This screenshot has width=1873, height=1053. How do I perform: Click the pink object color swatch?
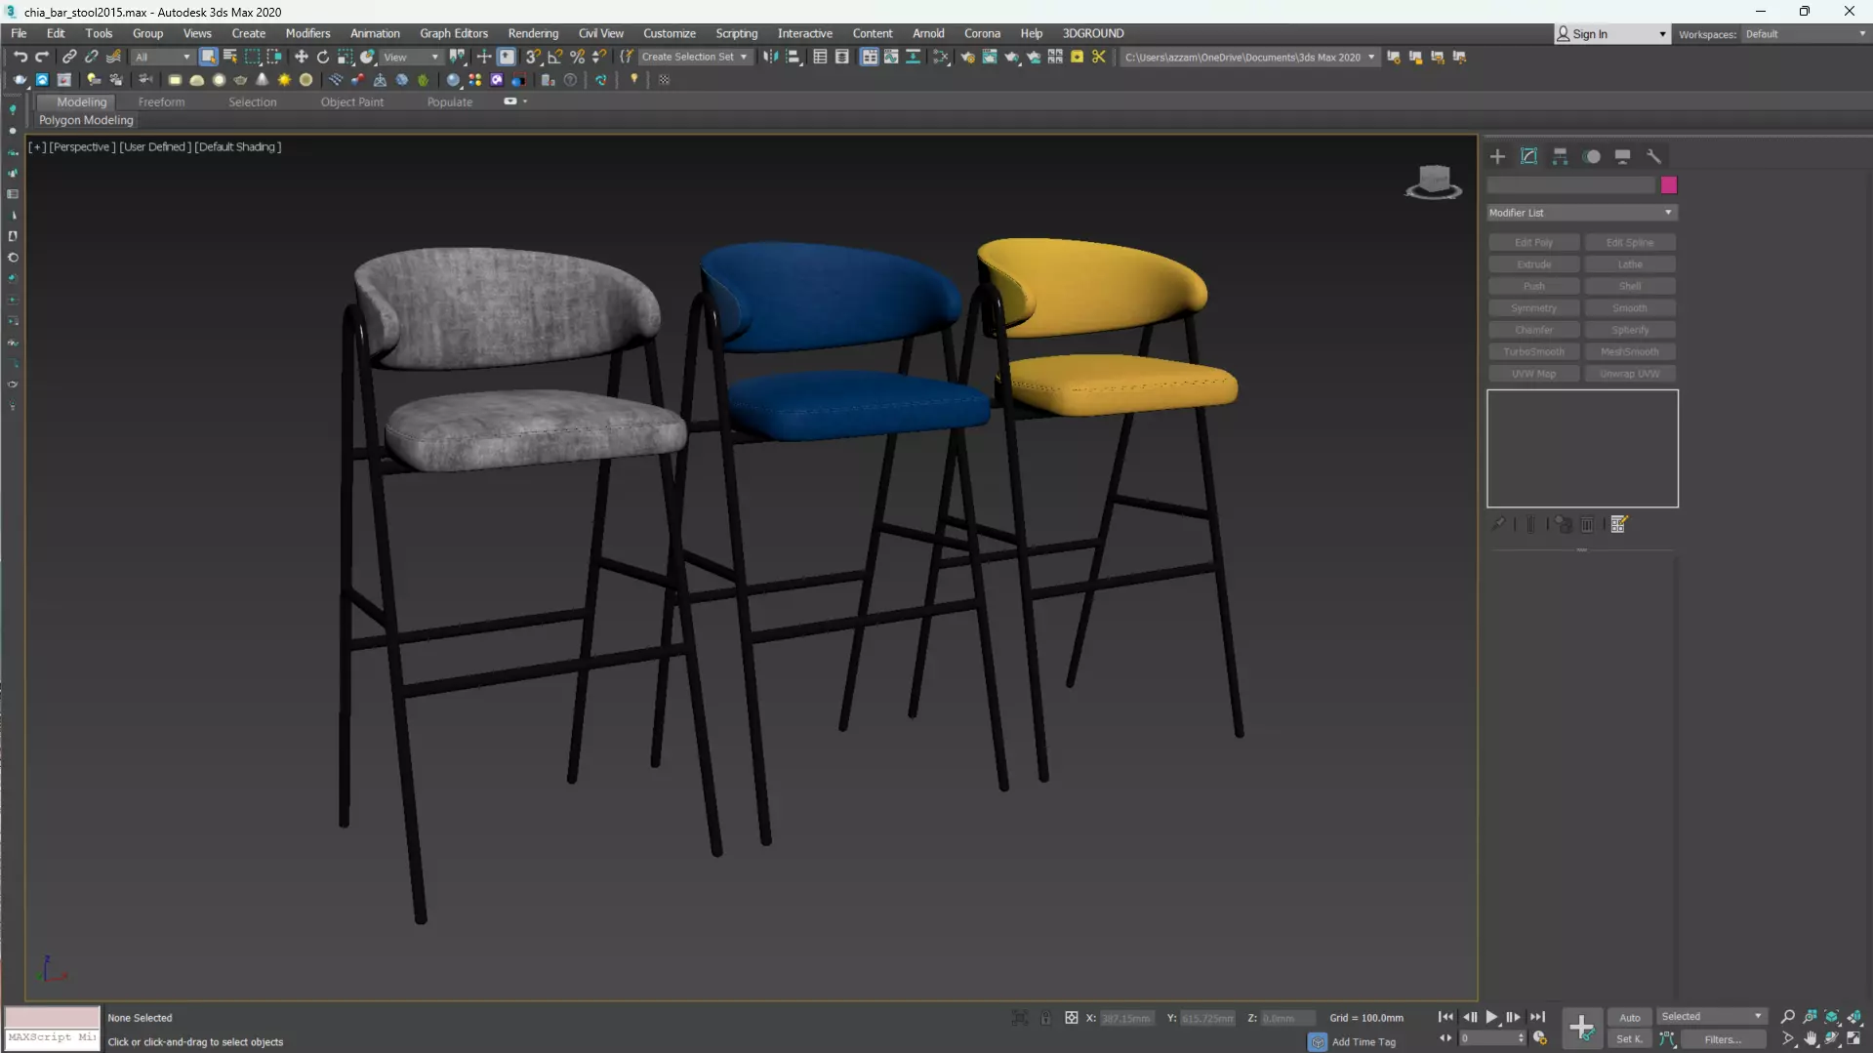click(x=1668, y=185)
